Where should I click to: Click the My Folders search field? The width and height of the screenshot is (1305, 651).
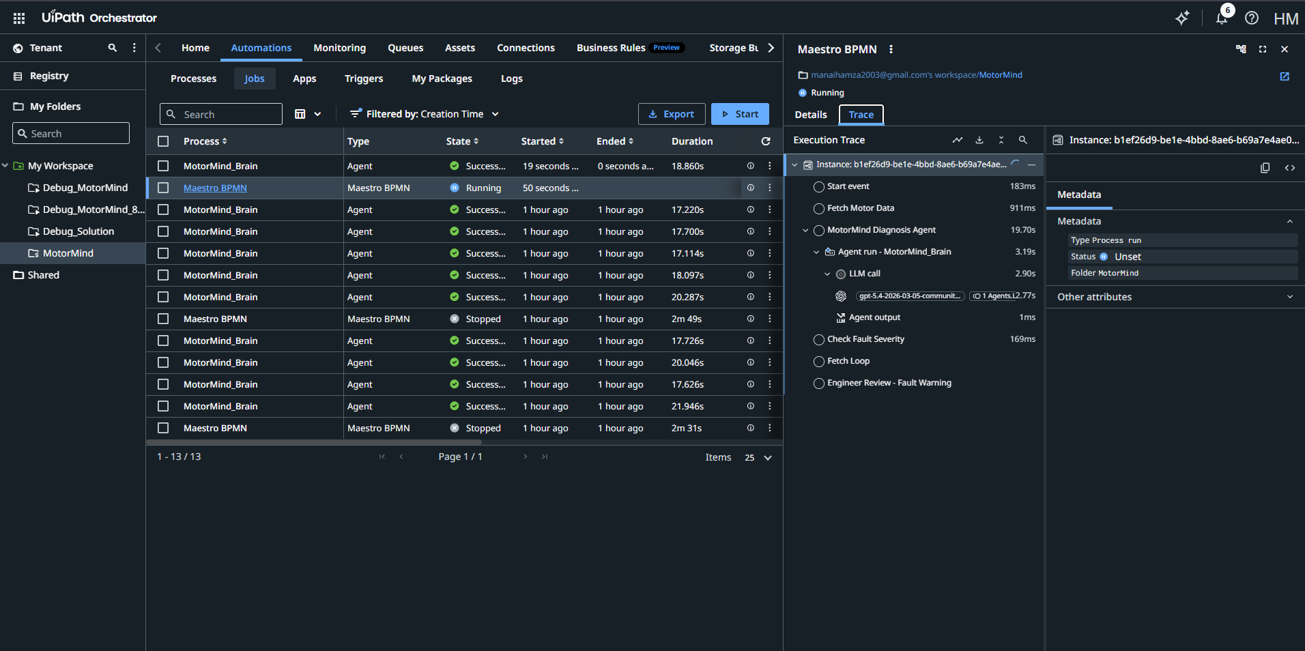(x=71, y=133)
